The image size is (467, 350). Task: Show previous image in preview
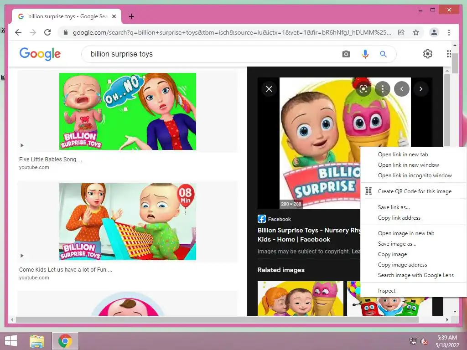click(401, 89)
